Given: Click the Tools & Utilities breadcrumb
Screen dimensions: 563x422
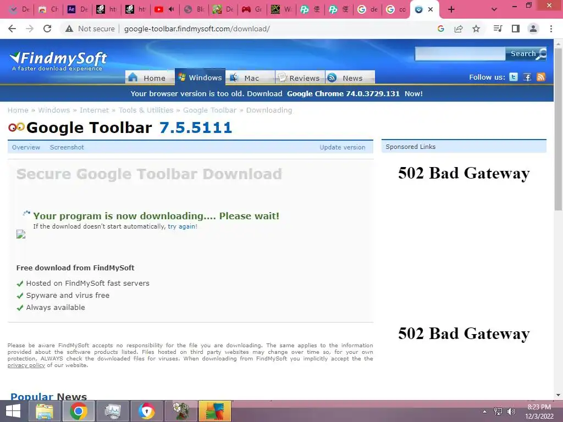Looking at the screenshot, I should (x=146, y=110).
